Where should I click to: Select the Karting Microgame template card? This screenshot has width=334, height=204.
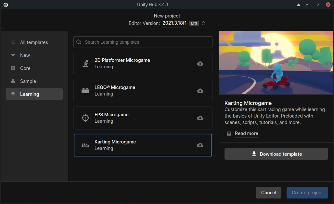(143, 145)
